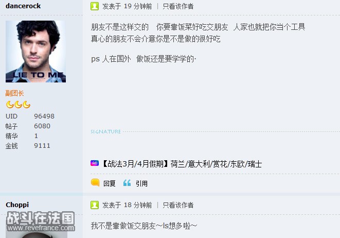Viewport: 340px width, 238px height.
Task: Select 只看该作者 on dancerock's post
Action: (178, 6)
